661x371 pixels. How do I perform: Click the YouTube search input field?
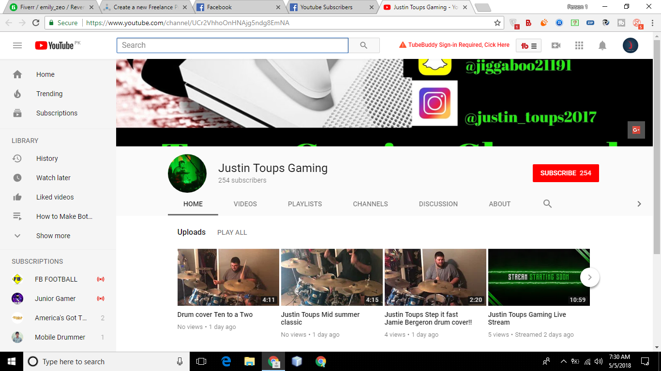click(232, 45)
